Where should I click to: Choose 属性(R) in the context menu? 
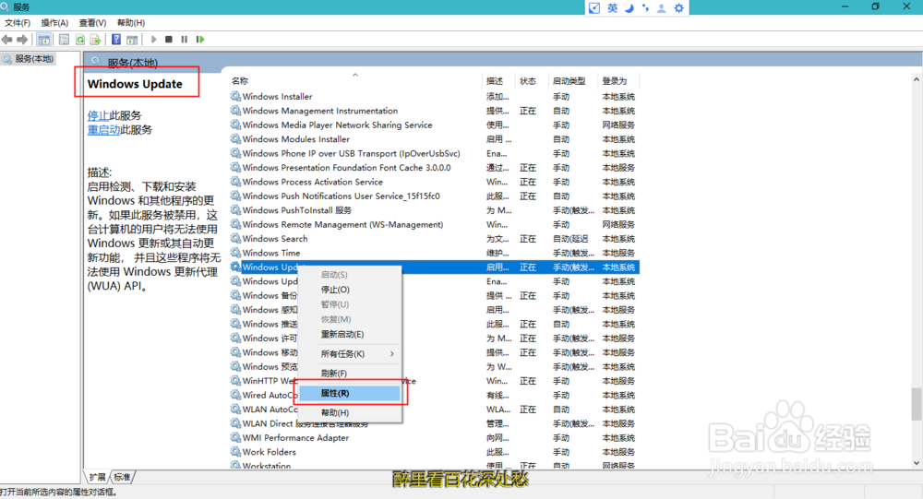point(350,393)
